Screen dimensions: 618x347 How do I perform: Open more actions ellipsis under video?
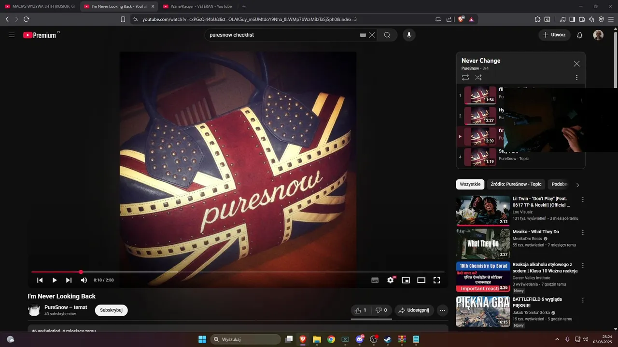pos(442,310)
